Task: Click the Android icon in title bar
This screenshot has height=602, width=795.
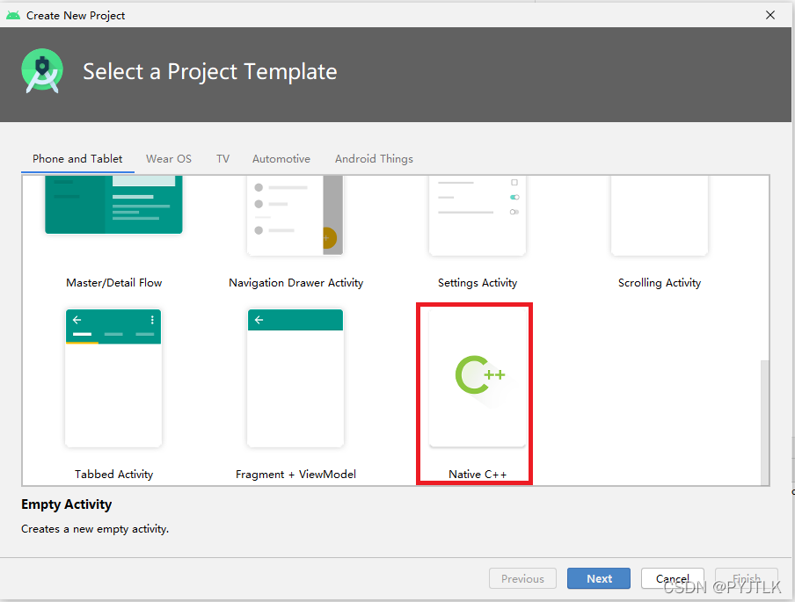Action: click(13, 15)
